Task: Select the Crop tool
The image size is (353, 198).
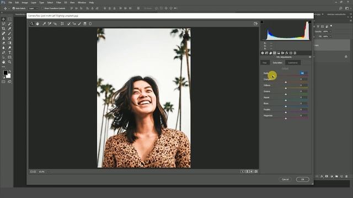Action: pos(4,29)
